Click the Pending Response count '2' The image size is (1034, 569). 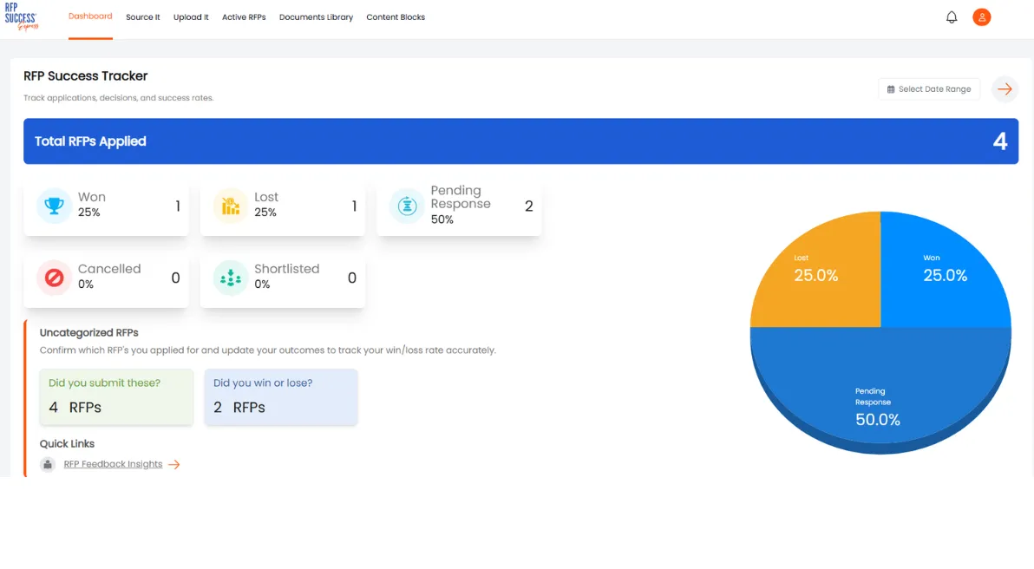(x=529, y=206)
